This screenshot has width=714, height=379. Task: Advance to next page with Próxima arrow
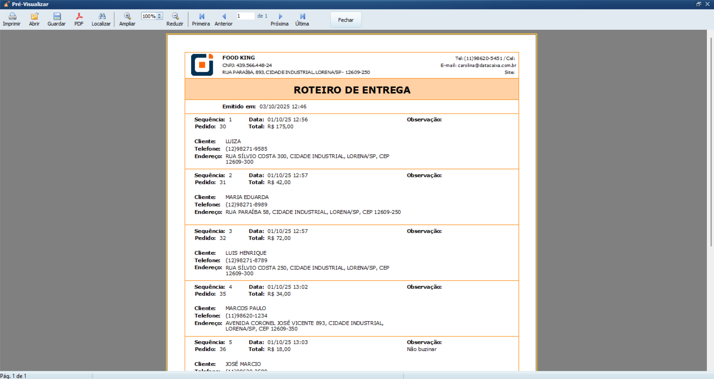click(280, 16)
